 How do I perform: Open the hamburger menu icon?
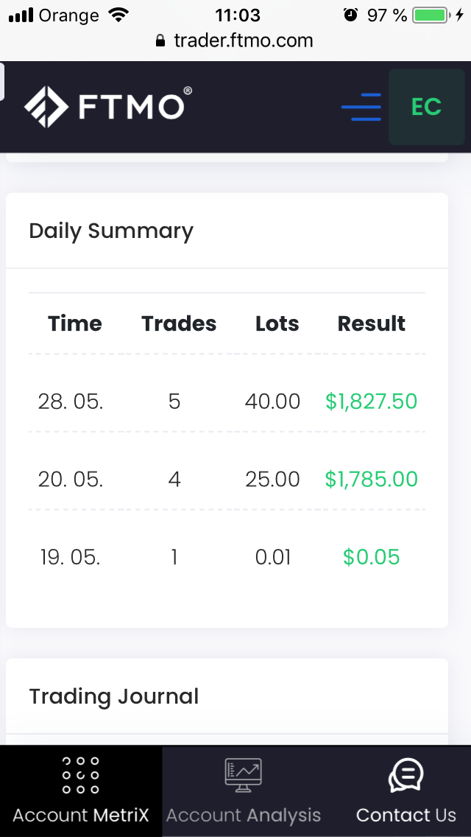[x=361, y=108]
